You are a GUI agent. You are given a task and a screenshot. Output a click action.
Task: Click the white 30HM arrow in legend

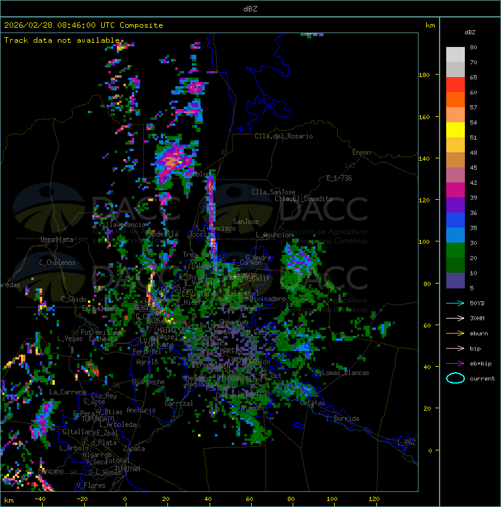click(455, 318)
